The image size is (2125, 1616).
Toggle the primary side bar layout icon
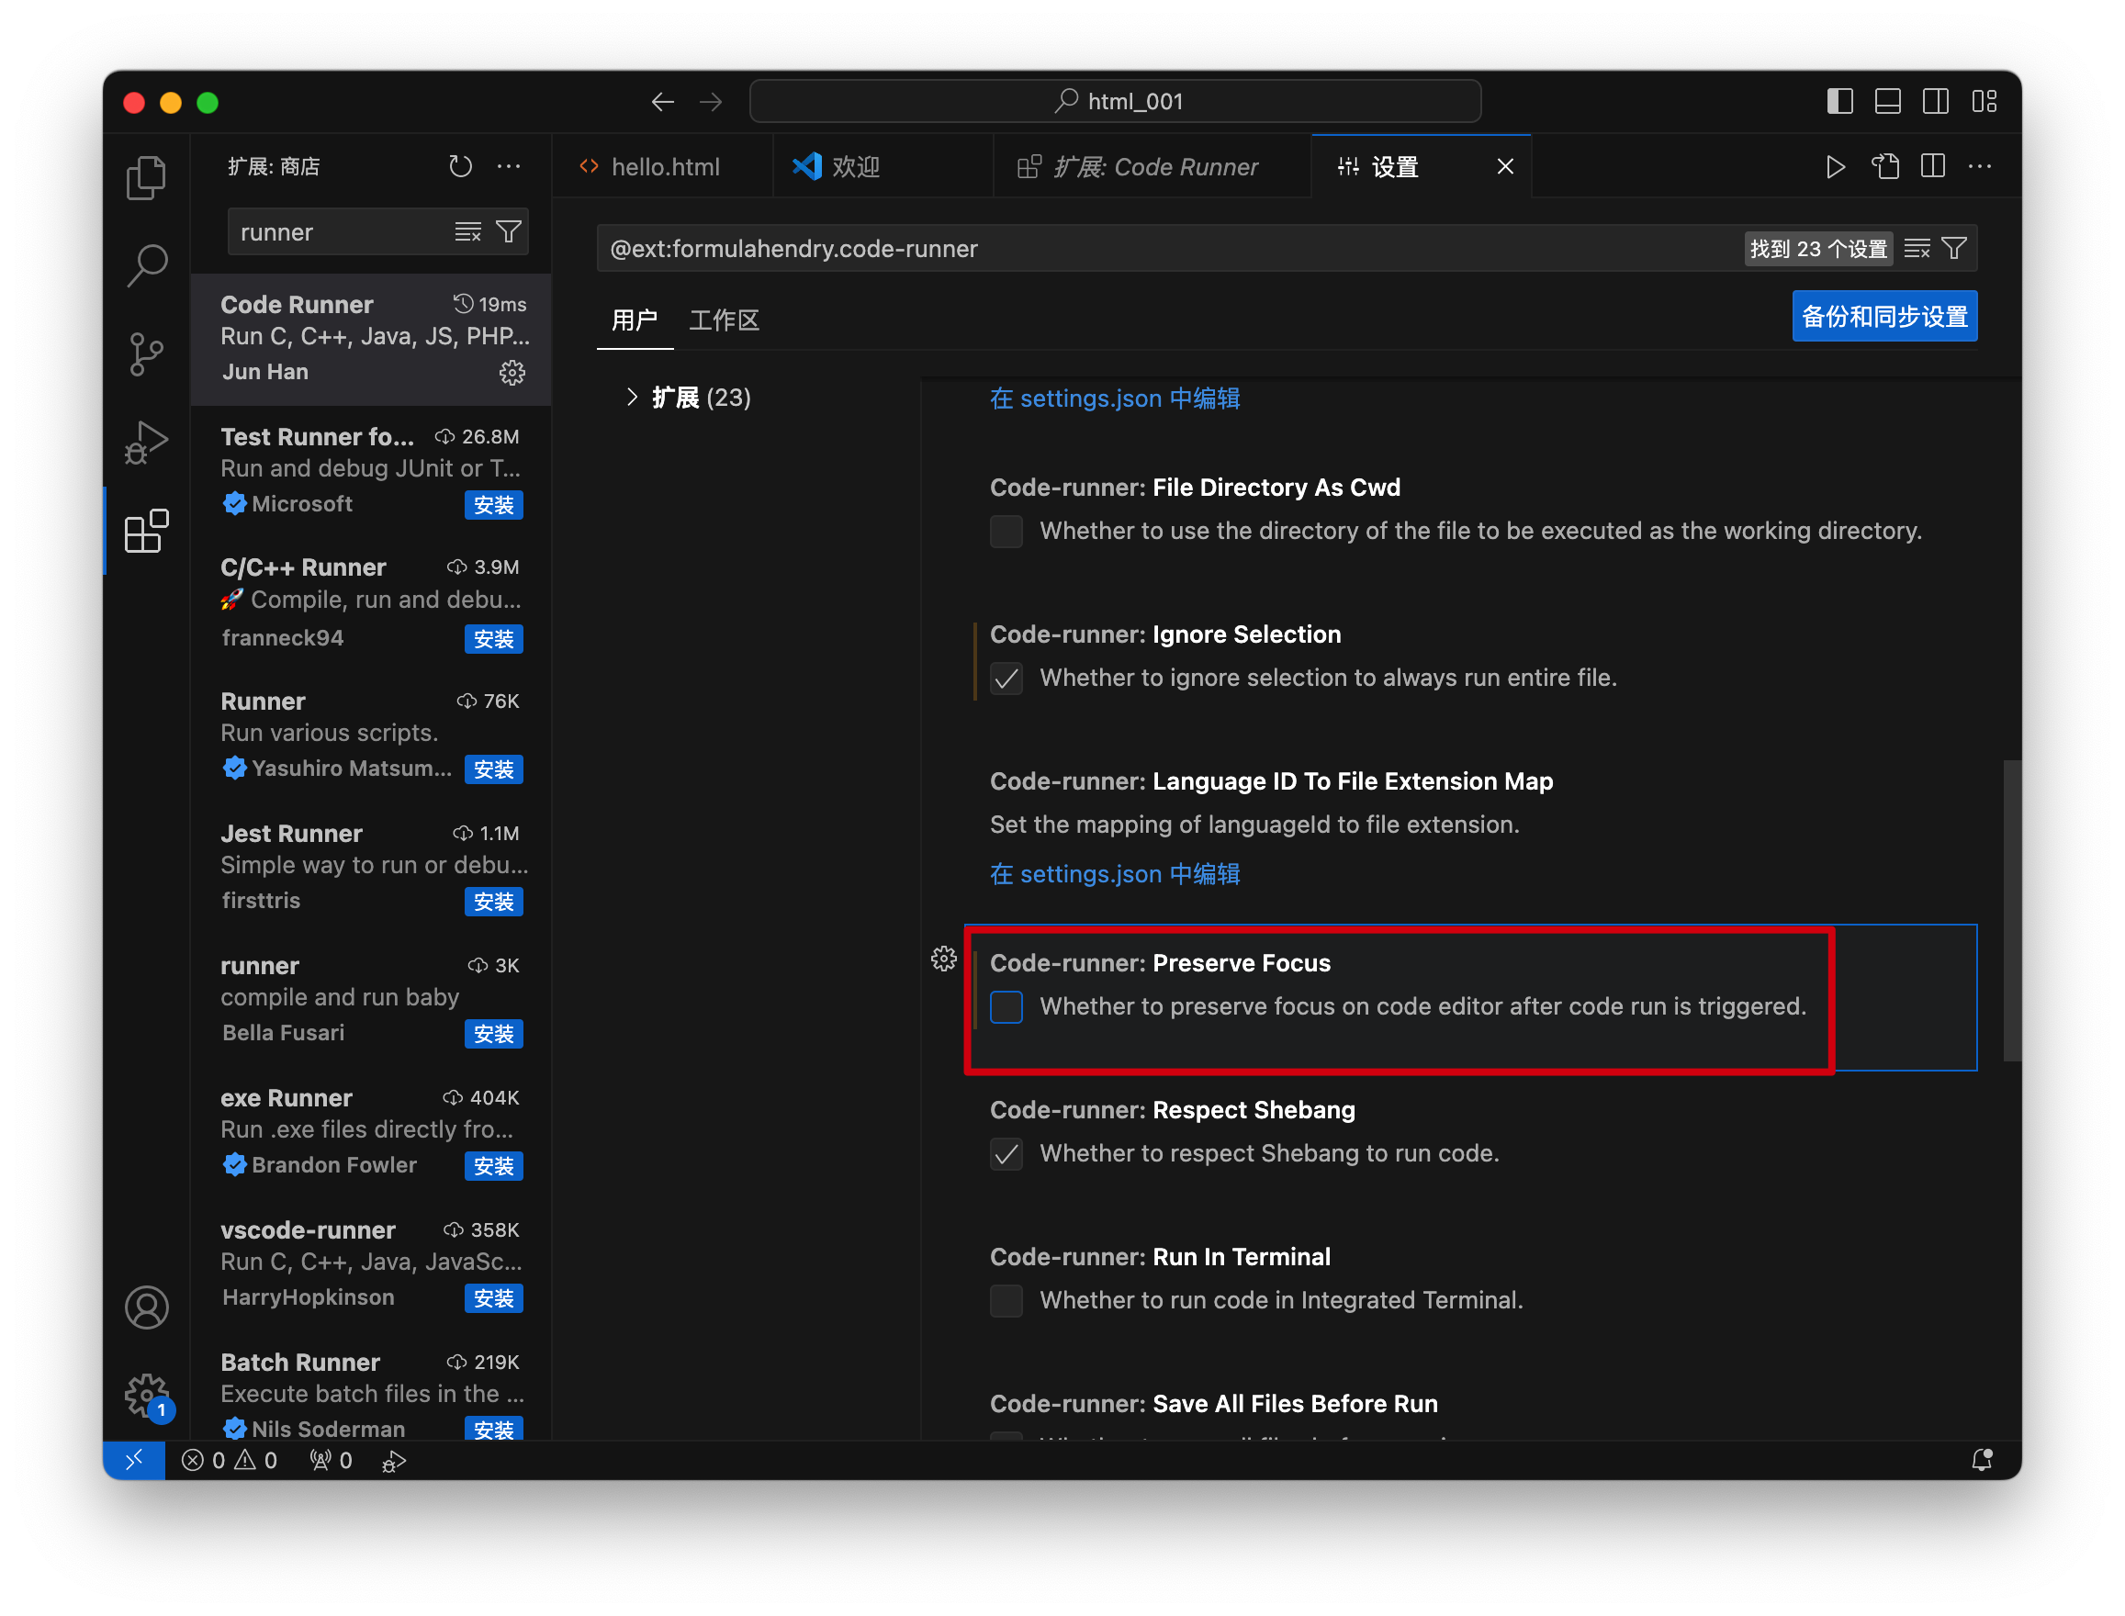(1839, 102)
